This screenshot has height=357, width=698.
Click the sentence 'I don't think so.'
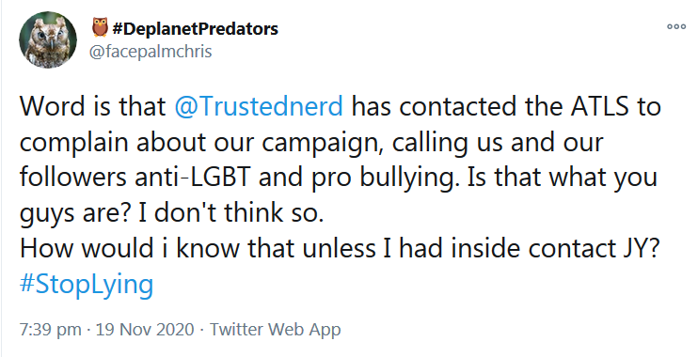coord(230,212)
